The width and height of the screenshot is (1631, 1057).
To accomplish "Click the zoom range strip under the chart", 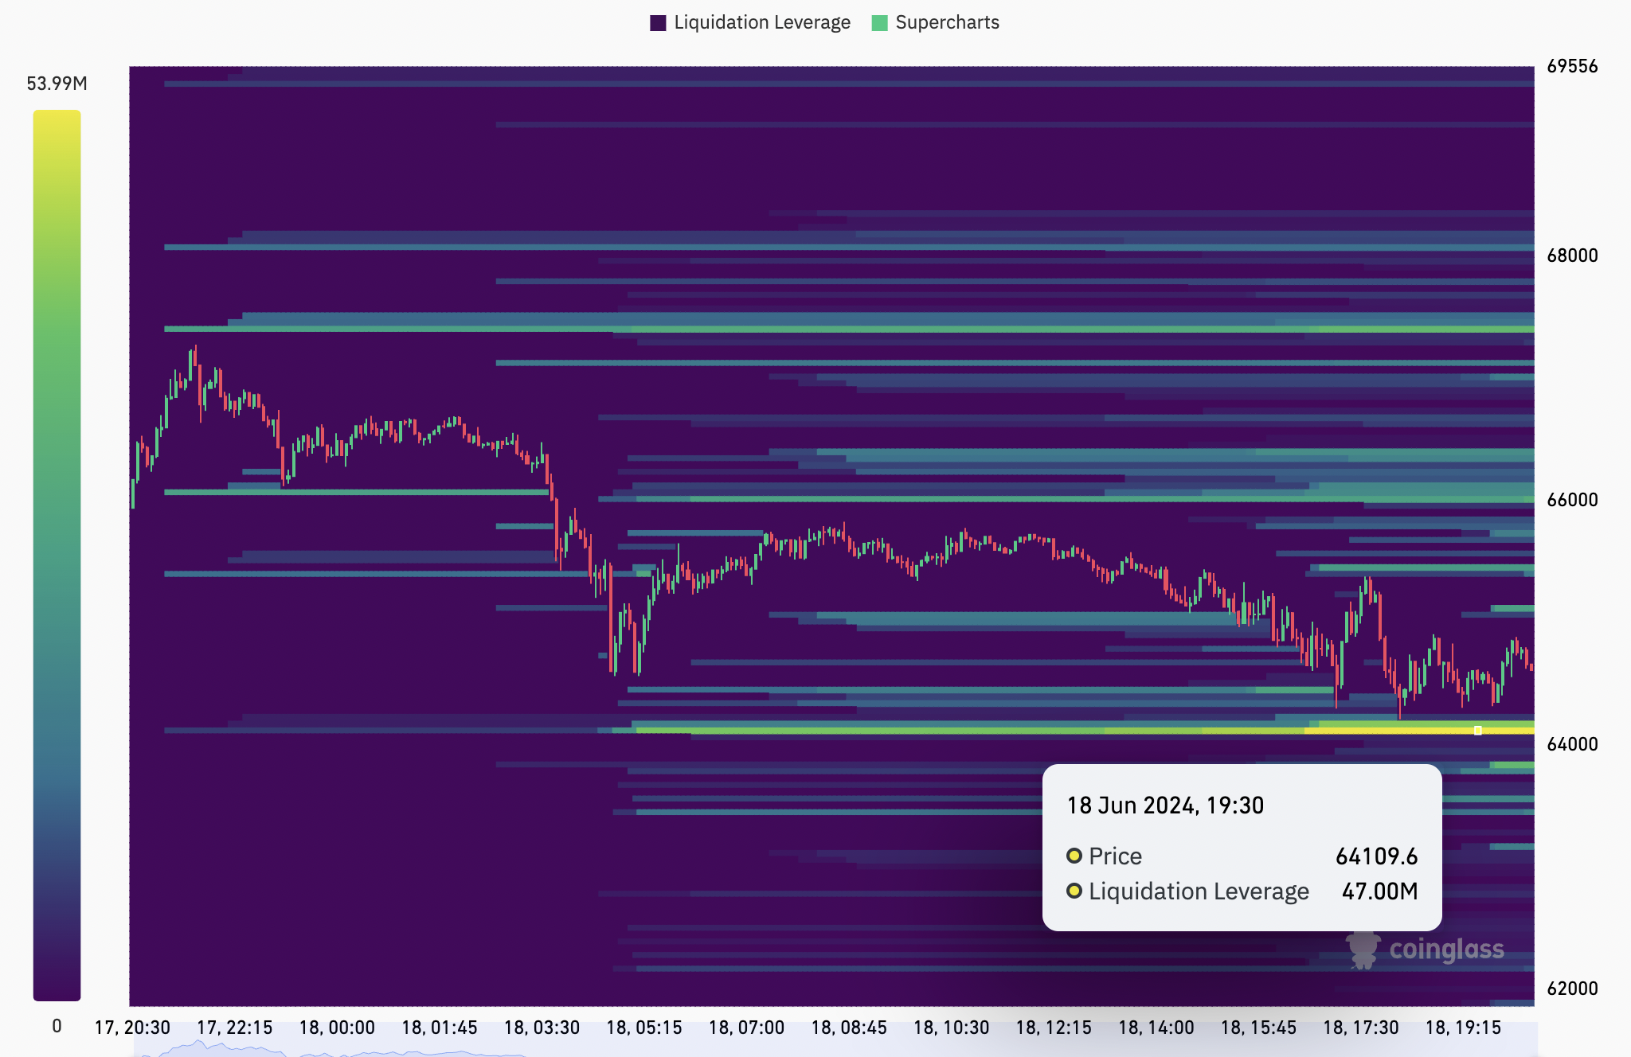I will [x=835, y=1047].
